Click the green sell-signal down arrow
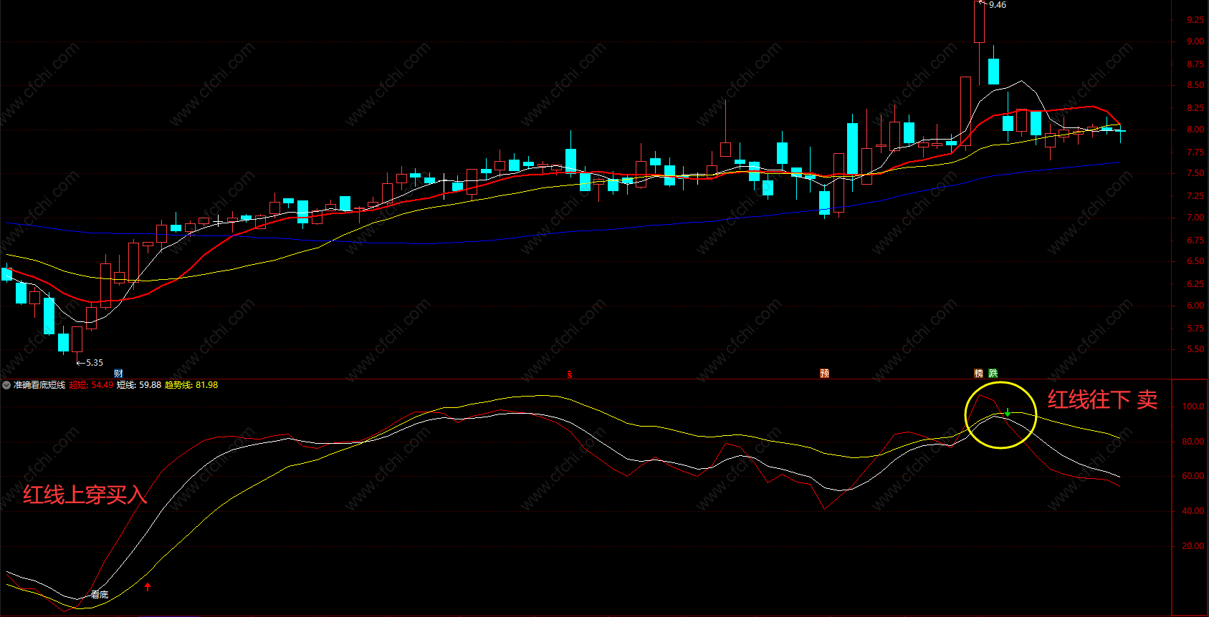This screenshot has width=1209, height=617. (1008, 413)
